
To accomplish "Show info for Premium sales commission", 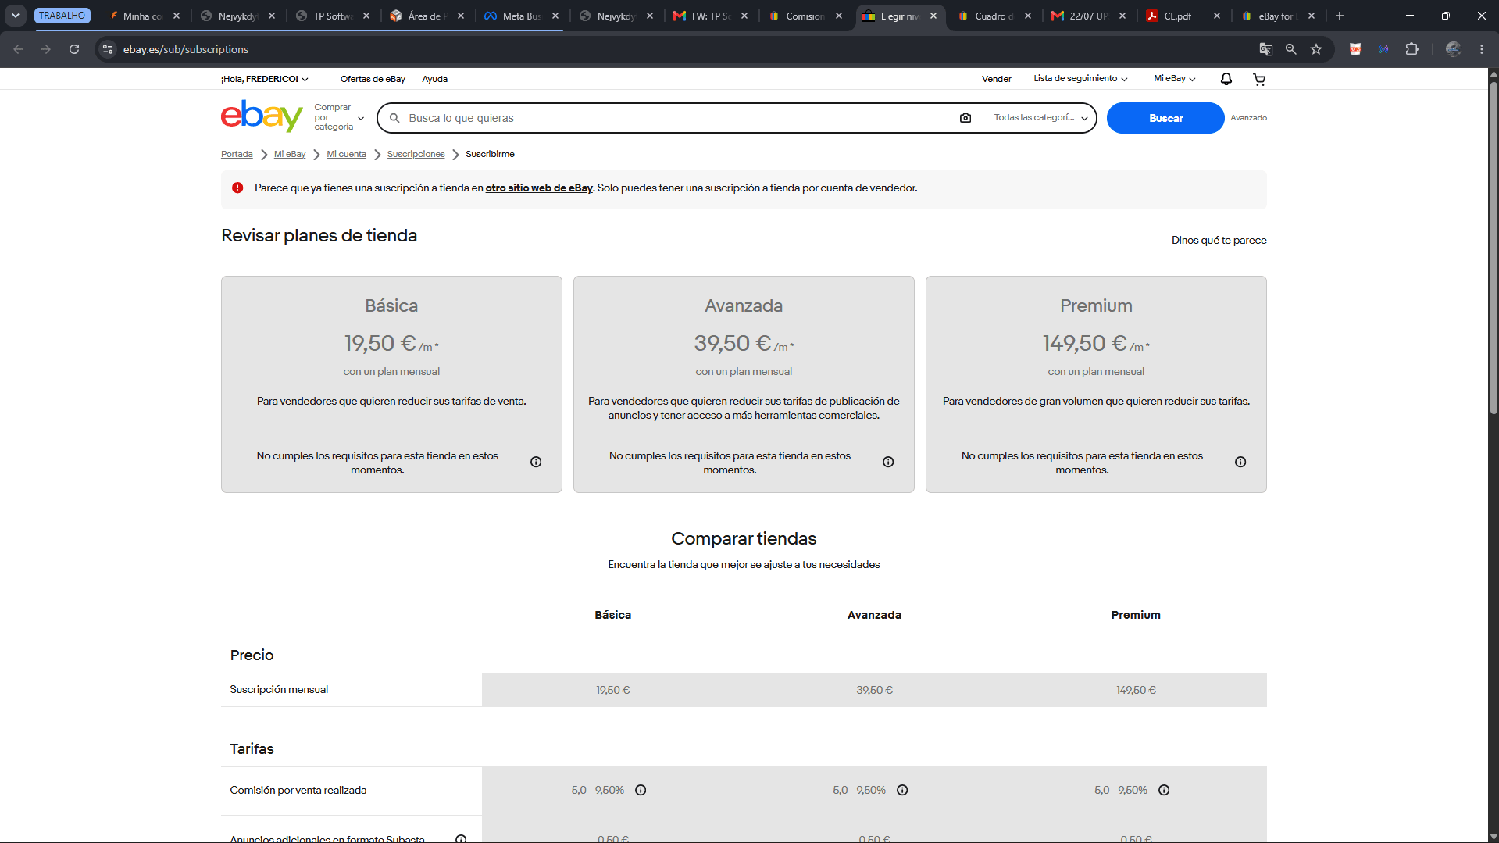I will click(x=1164, y=791).
